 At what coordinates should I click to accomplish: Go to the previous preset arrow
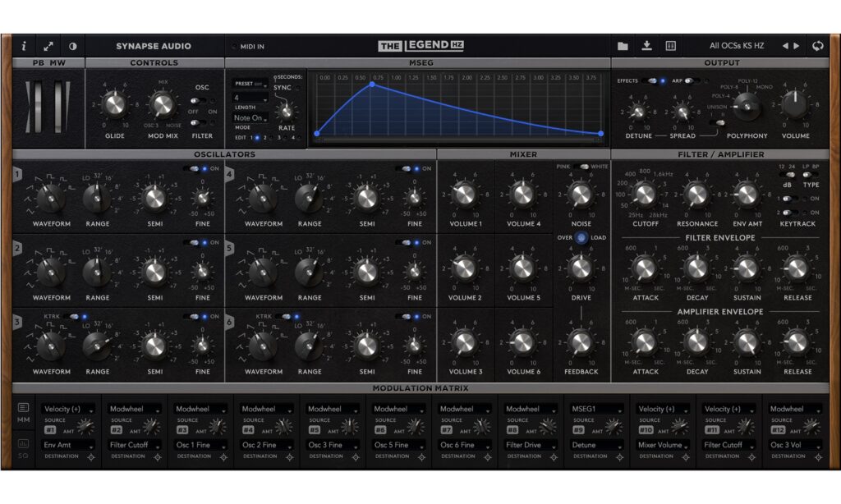(x=785, y=46)
